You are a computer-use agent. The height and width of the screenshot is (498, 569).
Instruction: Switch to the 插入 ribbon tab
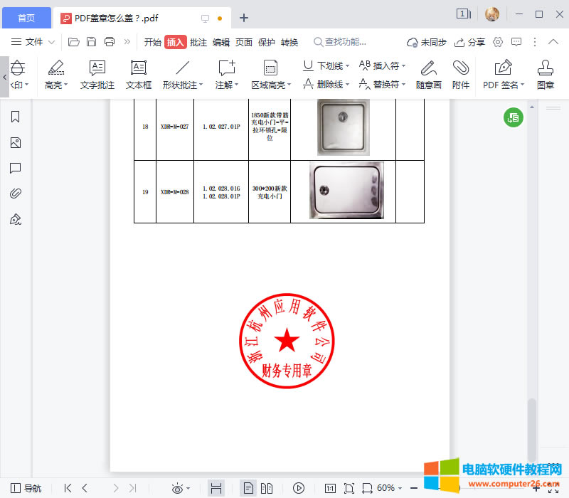[175, 42]
